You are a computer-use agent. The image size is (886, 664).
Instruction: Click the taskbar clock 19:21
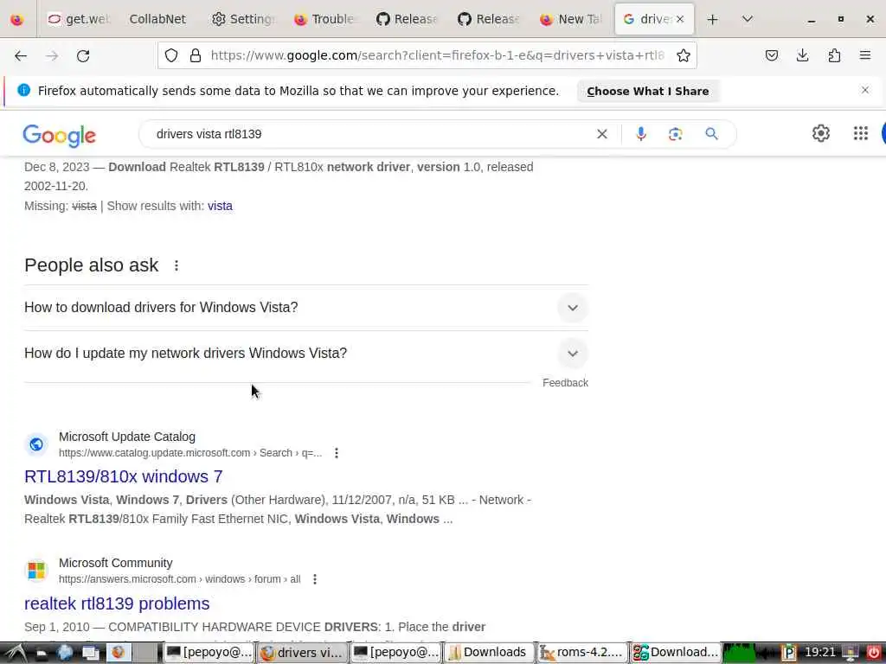point(819,653)
